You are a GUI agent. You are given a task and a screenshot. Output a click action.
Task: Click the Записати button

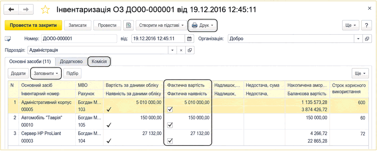77,25
